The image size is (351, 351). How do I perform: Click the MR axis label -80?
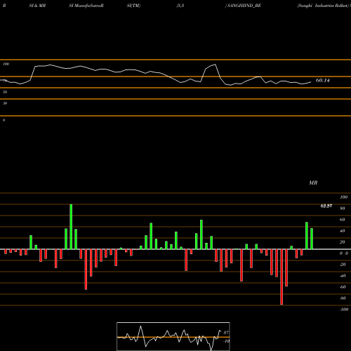click(x=343, y=298)
